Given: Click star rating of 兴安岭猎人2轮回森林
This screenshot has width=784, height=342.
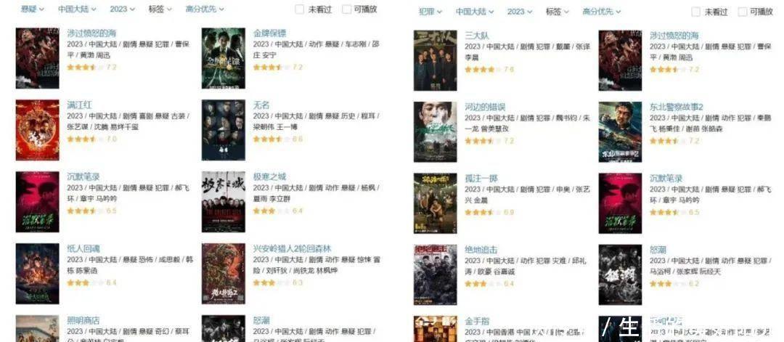Looking at the screenshot, I should pyautogui.click(x=272, y=282).
